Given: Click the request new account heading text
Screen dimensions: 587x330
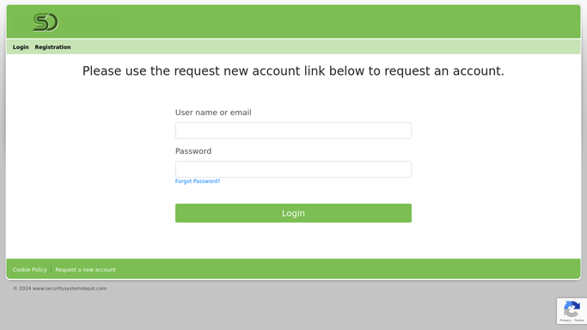Looking at the screenshot, I should (293, 70).
